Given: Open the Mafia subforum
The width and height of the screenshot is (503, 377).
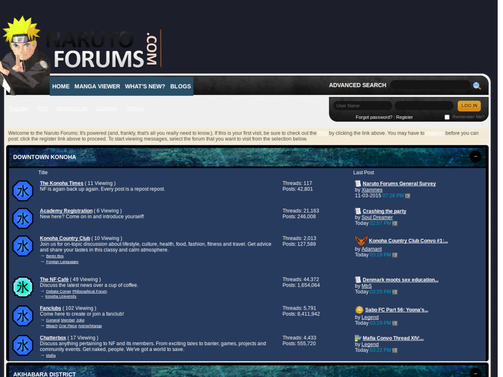Looking at the screenshot, I should coord(51,355).
